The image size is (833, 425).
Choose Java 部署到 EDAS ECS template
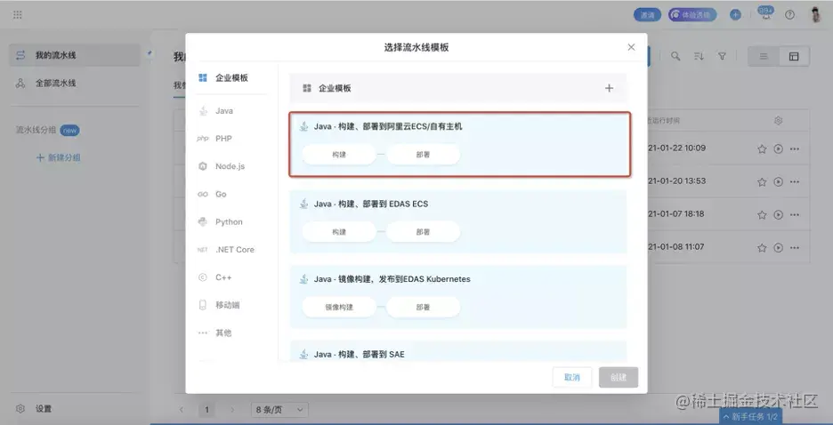click(458, 221)
